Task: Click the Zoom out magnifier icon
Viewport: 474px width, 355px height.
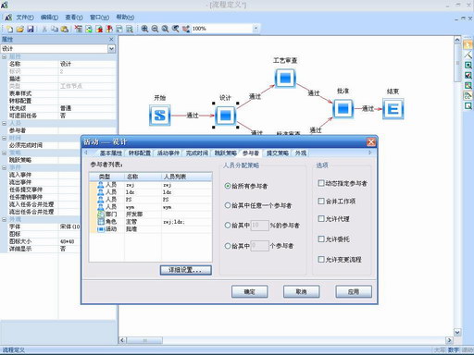Action: (155, 29)
